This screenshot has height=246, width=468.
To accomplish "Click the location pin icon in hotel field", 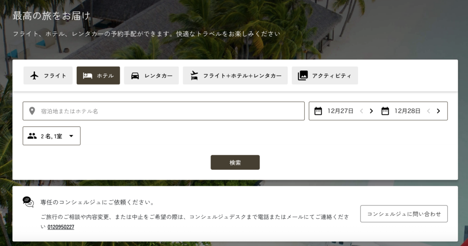I will (x=32, y=111).
